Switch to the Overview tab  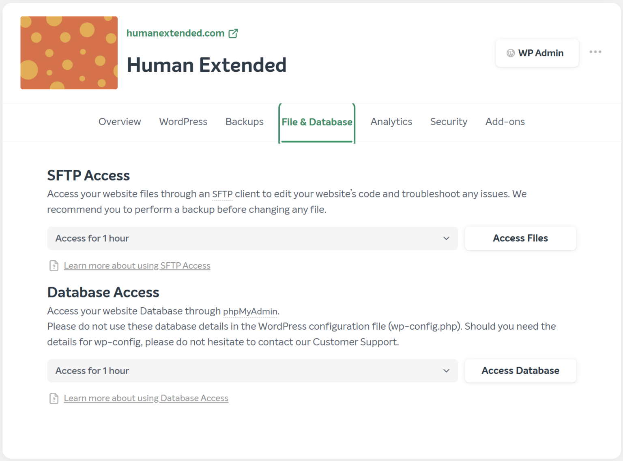tap(119, 122)
